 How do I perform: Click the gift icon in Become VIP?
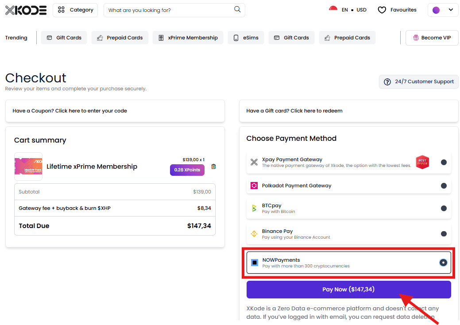point(416,38)
